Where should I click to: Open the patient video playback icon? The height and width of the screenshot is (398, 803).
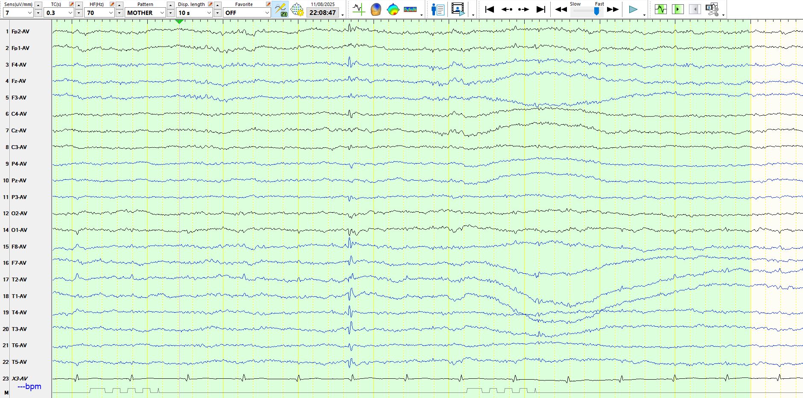(458, 9)
